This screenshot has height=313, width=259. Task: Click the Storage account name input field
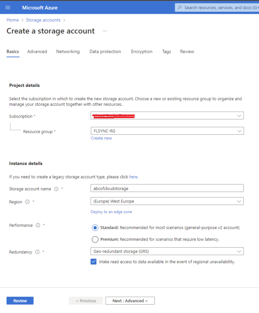click(x=167, y=188)
